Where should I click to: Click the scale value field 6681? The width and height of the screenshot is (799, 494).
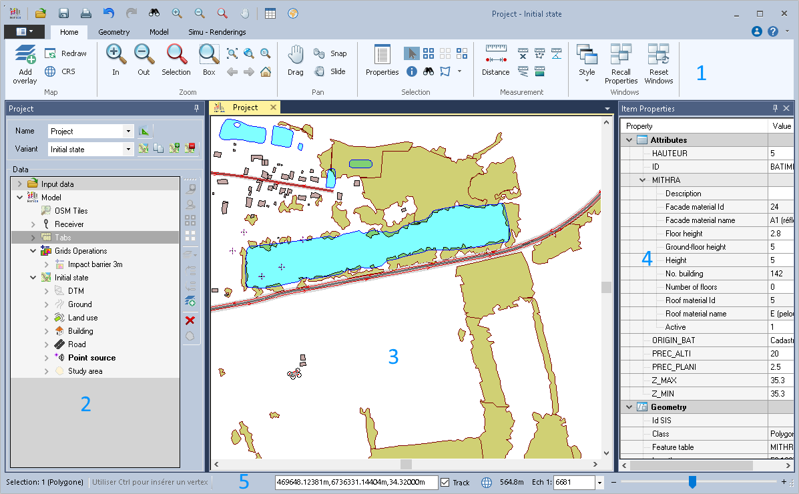pyautogui.click(x=574, y=482)
